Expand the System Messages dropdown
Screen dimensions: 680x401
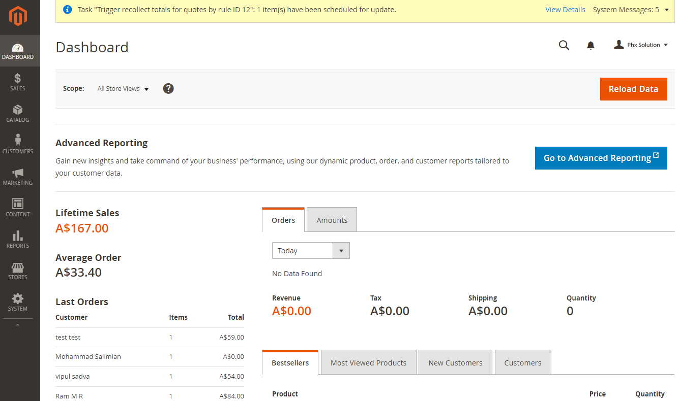pos(631,10)
